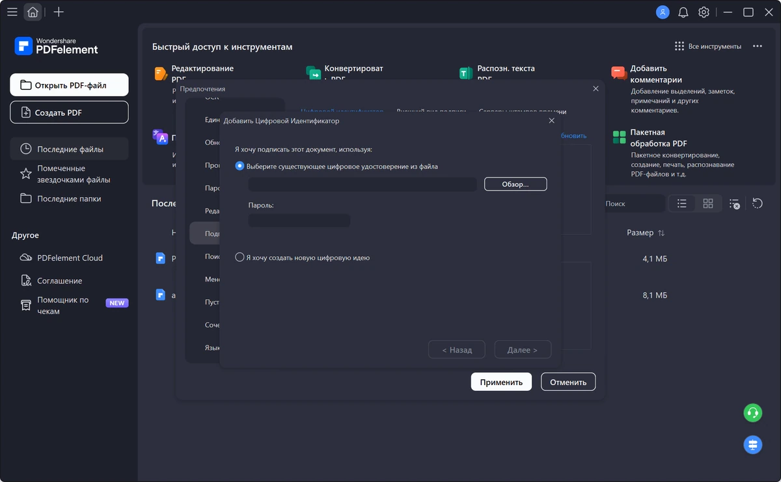The width and height of the screenshot is (781, 482).
Task: Open settings gear in title bar
Action: 704,12
